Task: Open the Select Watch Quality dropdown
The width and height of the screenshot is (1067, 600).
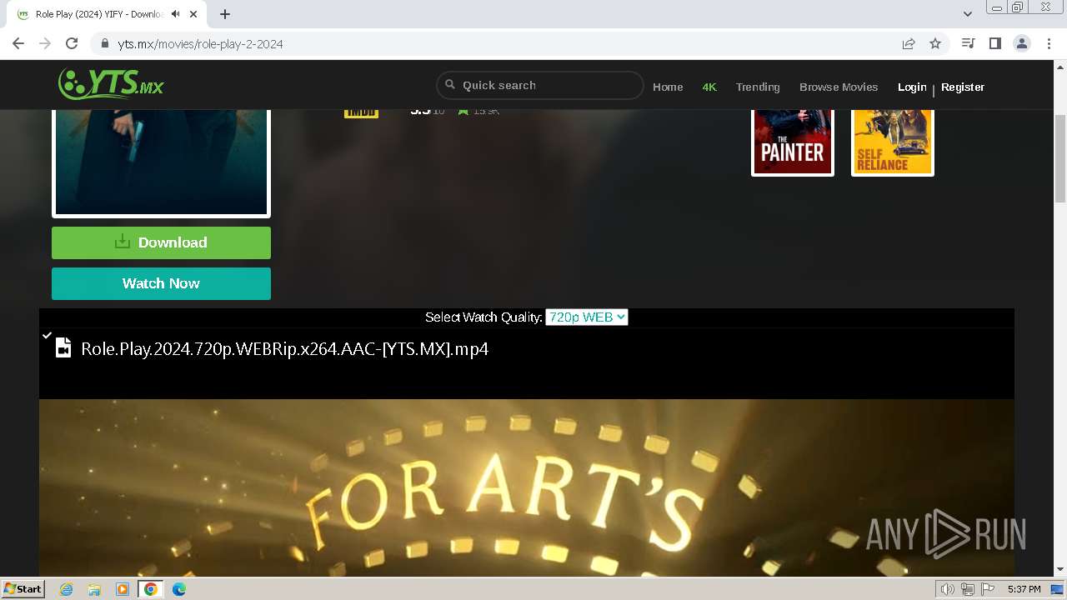Action: [x=586, y=317]
